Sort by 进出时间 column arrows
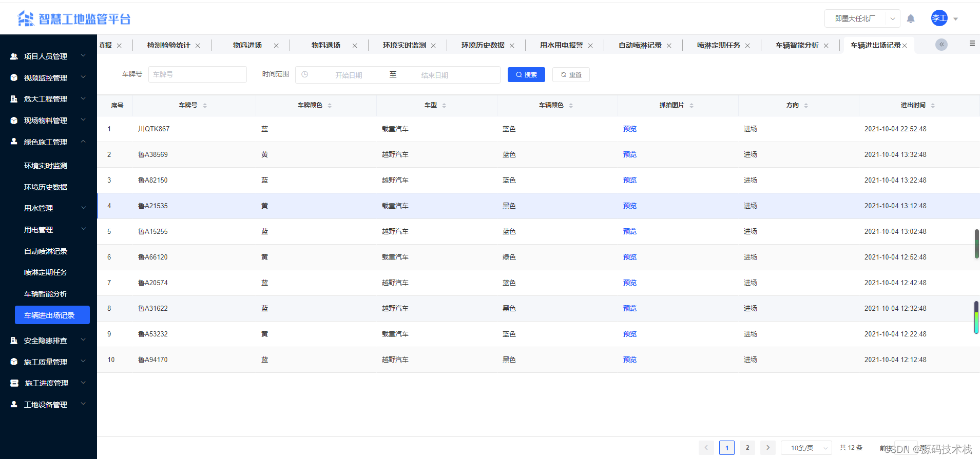Image resolution: width=980 pixels, height=459 pixels. (933, 106)
